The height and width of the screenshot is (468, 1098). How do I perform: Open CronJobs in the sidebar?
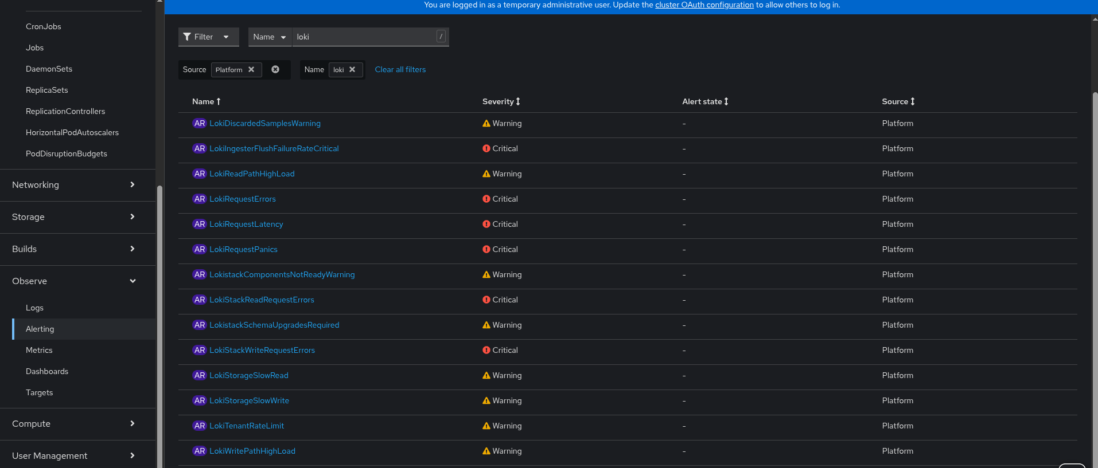click(x=44, y=26)
